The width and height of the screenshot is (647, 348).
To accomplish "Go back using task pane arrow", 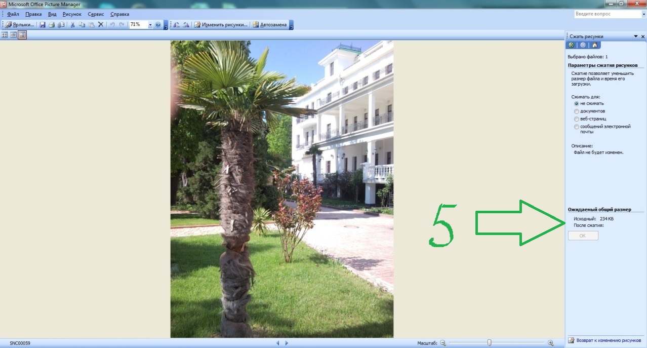I will pos(572,45).
